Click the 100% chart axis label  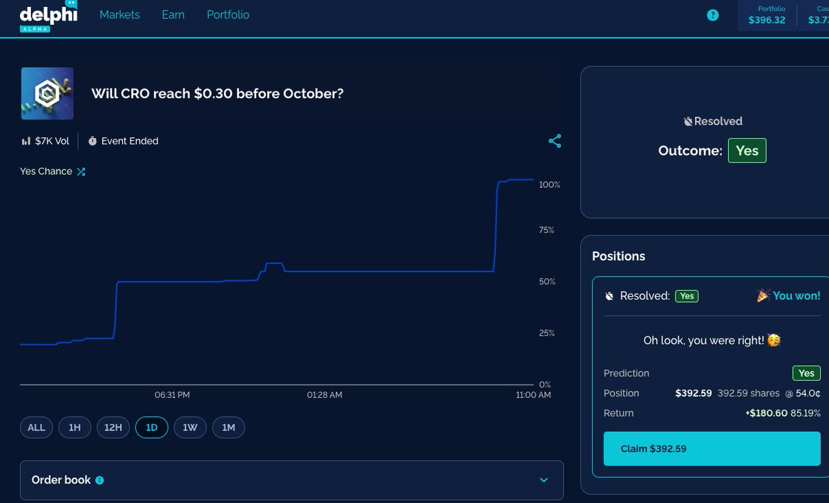(x=549, y=185)
